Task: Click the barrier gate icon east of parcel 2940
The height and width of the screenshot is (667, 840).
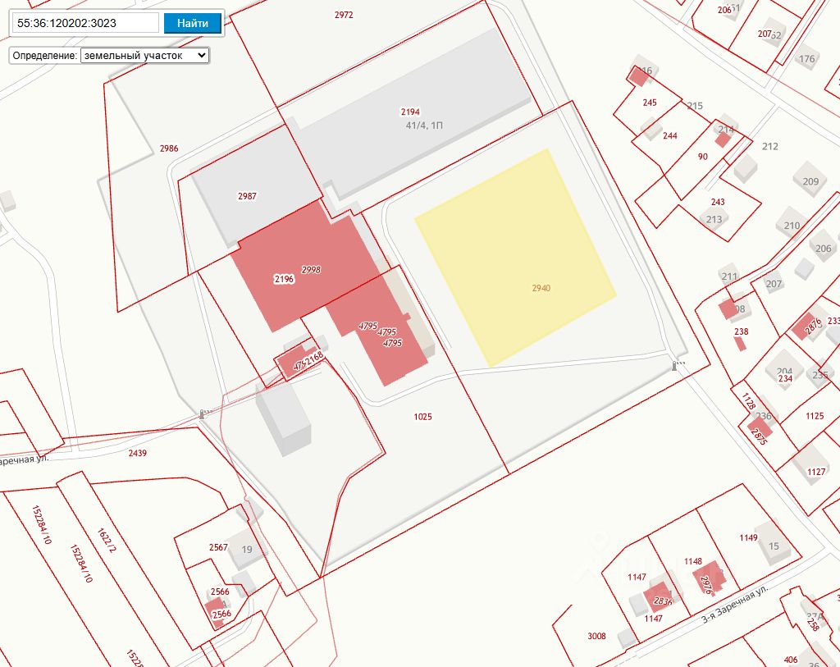Action: tap(676, 366)
